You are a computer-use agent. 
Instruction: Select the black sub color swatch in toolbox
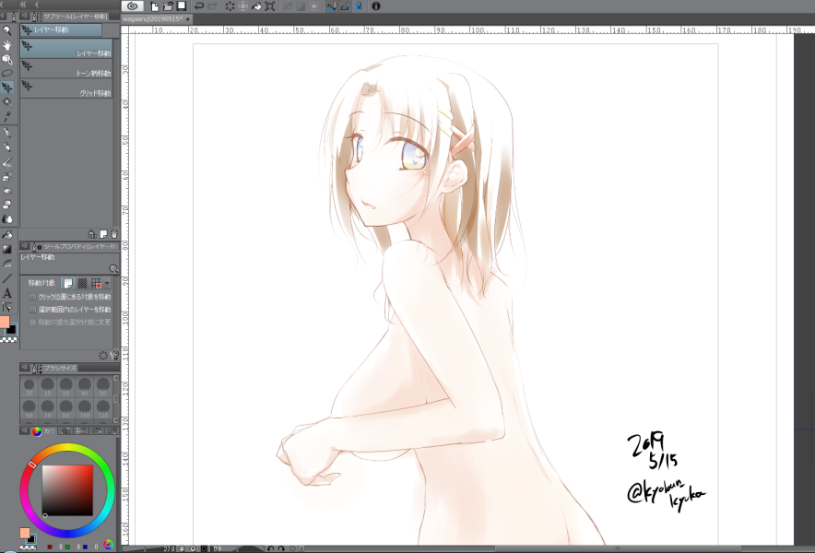click(x=12, y=330)
